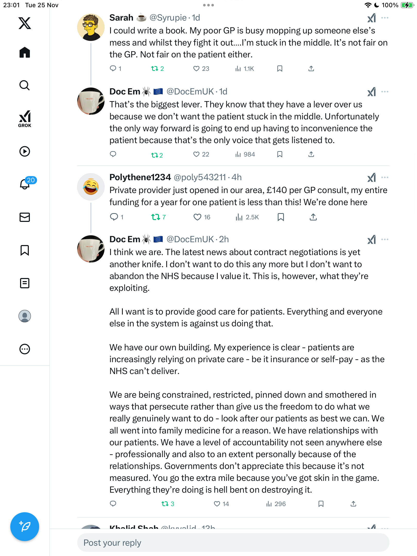Open the Notifications bell with 20 badge
The width and height of the screenshot is (417, 556).
(x=25, y=184)
